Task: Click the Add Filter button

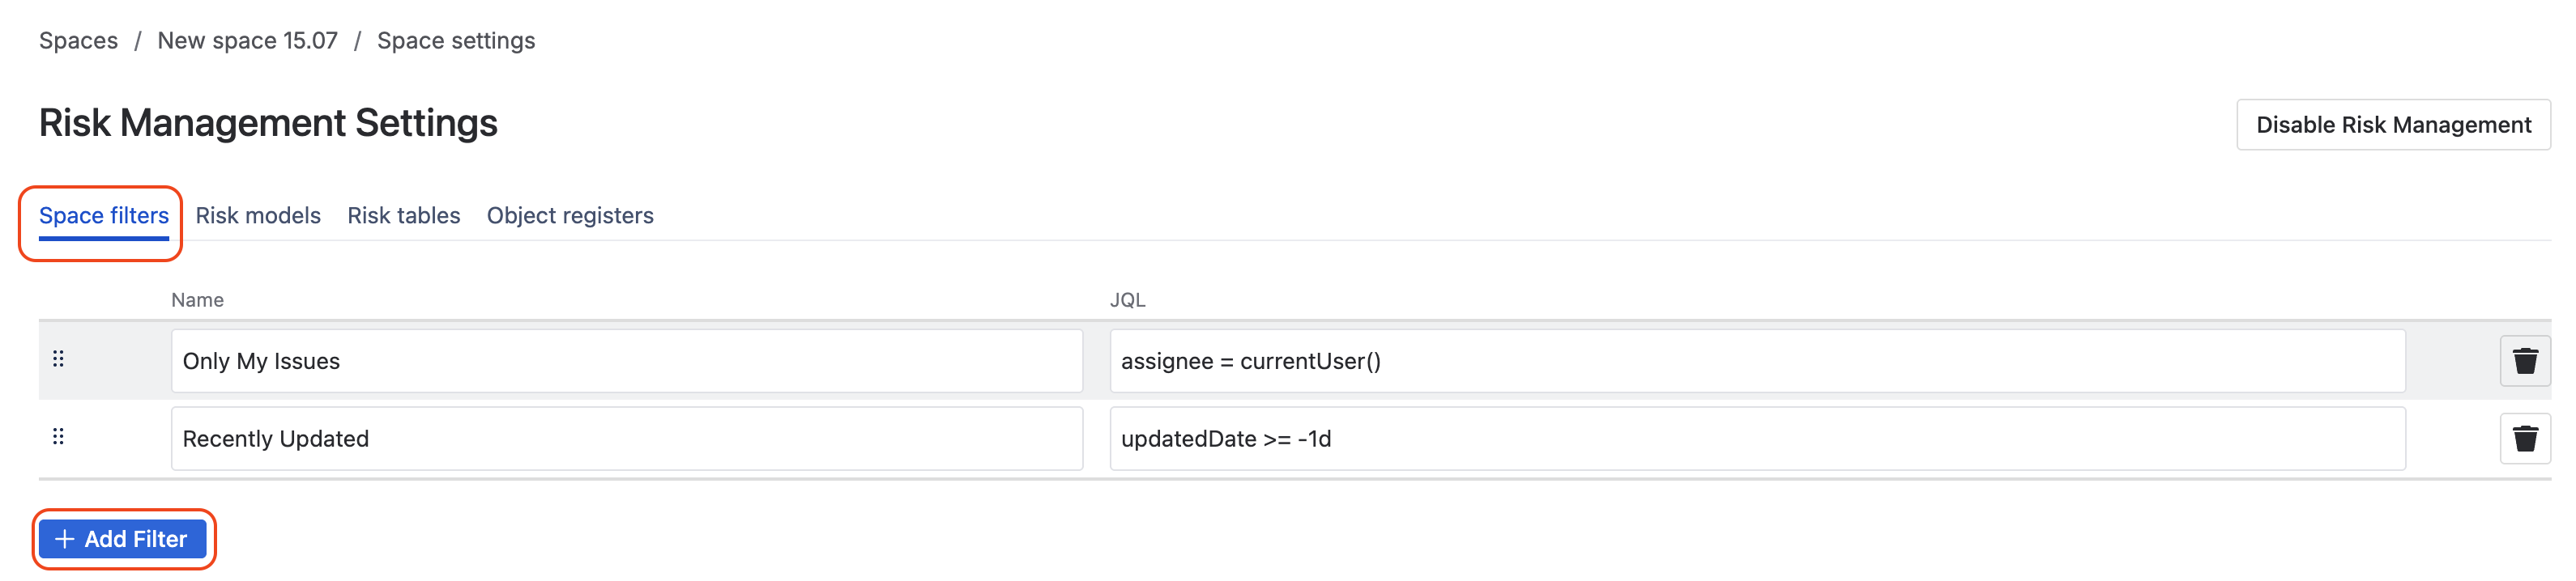Action: [123, 539]
